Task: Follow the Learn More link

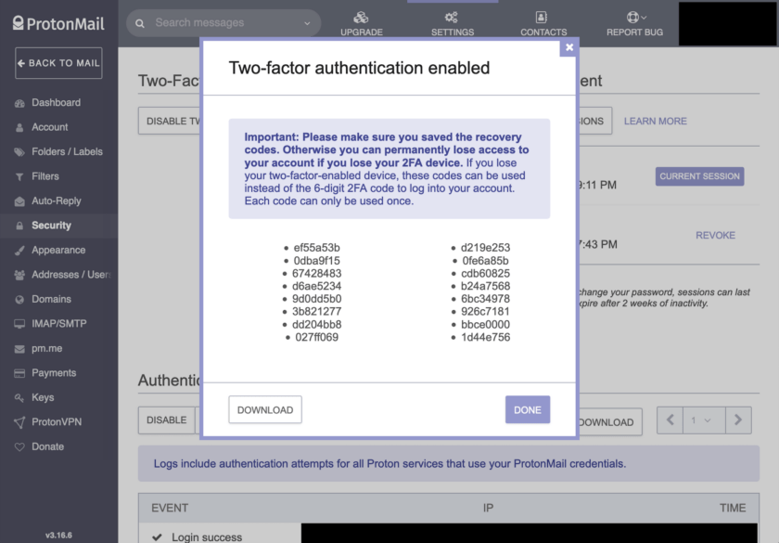Action: tap(656, 122)
